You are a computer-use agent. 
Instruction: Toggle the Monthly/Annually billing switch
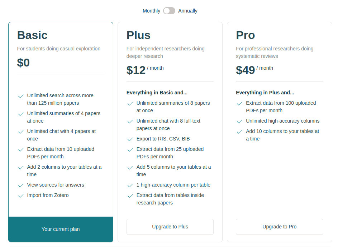(x=169, y=11)
